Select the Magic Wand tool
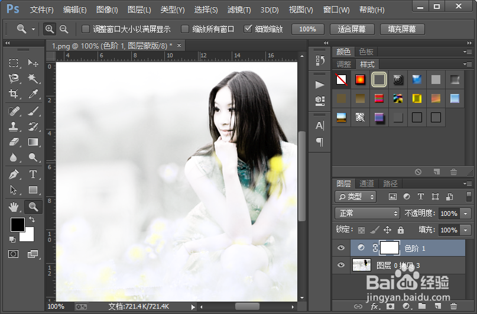The height and width of the screenshot is (314, 477). tap(33, 79)
